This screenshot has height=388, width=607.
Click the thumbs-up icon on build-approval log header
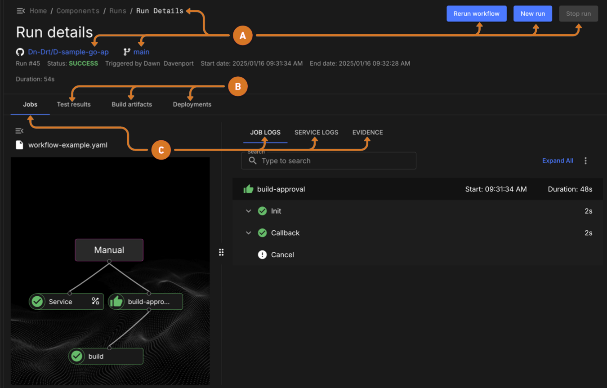(x=248, y=189)
